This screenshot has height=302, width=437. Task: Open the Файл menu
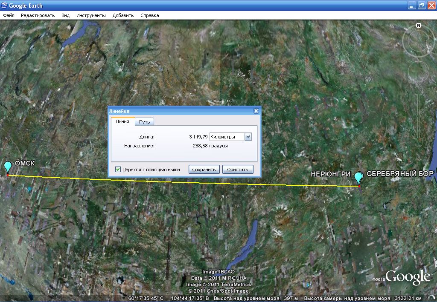coord(9,15)
